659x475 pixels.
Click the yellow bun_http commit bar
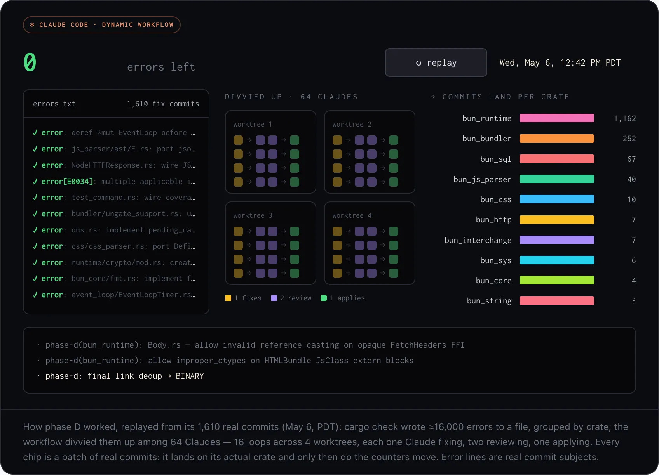tap(557, 220)
